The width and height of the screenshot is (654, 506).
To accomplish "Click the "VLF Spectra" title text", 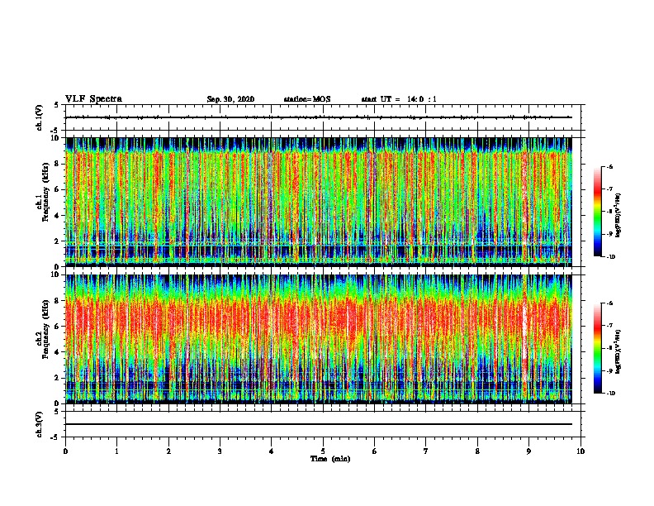I will pos(93,99).
